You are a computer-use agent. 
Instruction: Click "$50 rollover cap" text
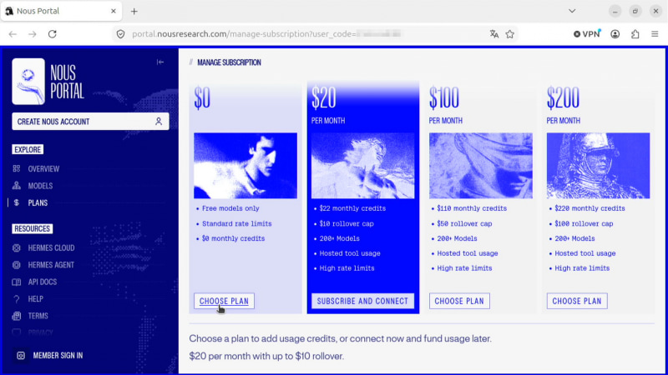pos(464,223)
